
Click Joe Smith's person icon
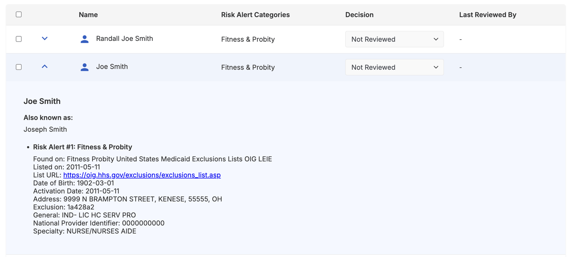click(85, 67)
